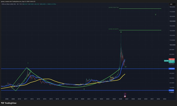Click the 2020 time axis label

(x=83, y=99)
